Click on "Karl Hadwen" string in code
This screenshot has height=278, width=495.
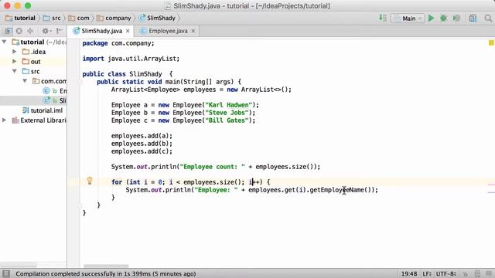tap(229, 105)
